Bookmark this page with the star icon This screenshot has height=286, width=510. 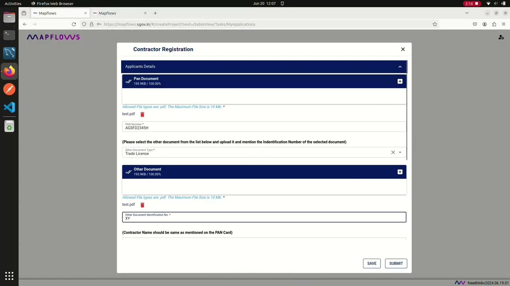click(435, 24)
